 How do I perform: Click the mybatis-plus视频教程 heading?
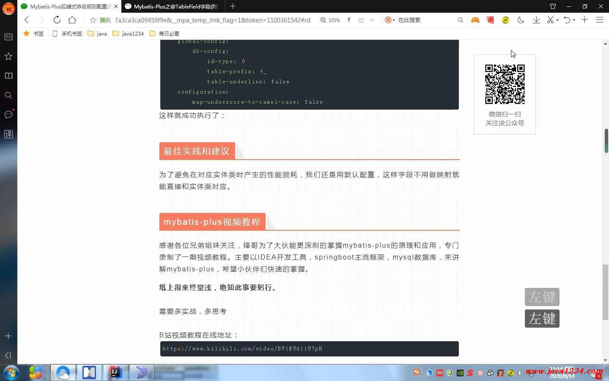[212, 222]
